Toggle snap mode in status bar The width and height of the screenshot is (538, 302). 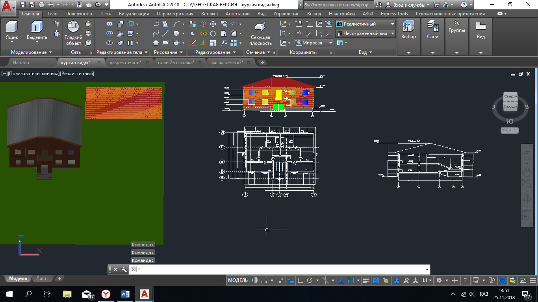(265, 280)
